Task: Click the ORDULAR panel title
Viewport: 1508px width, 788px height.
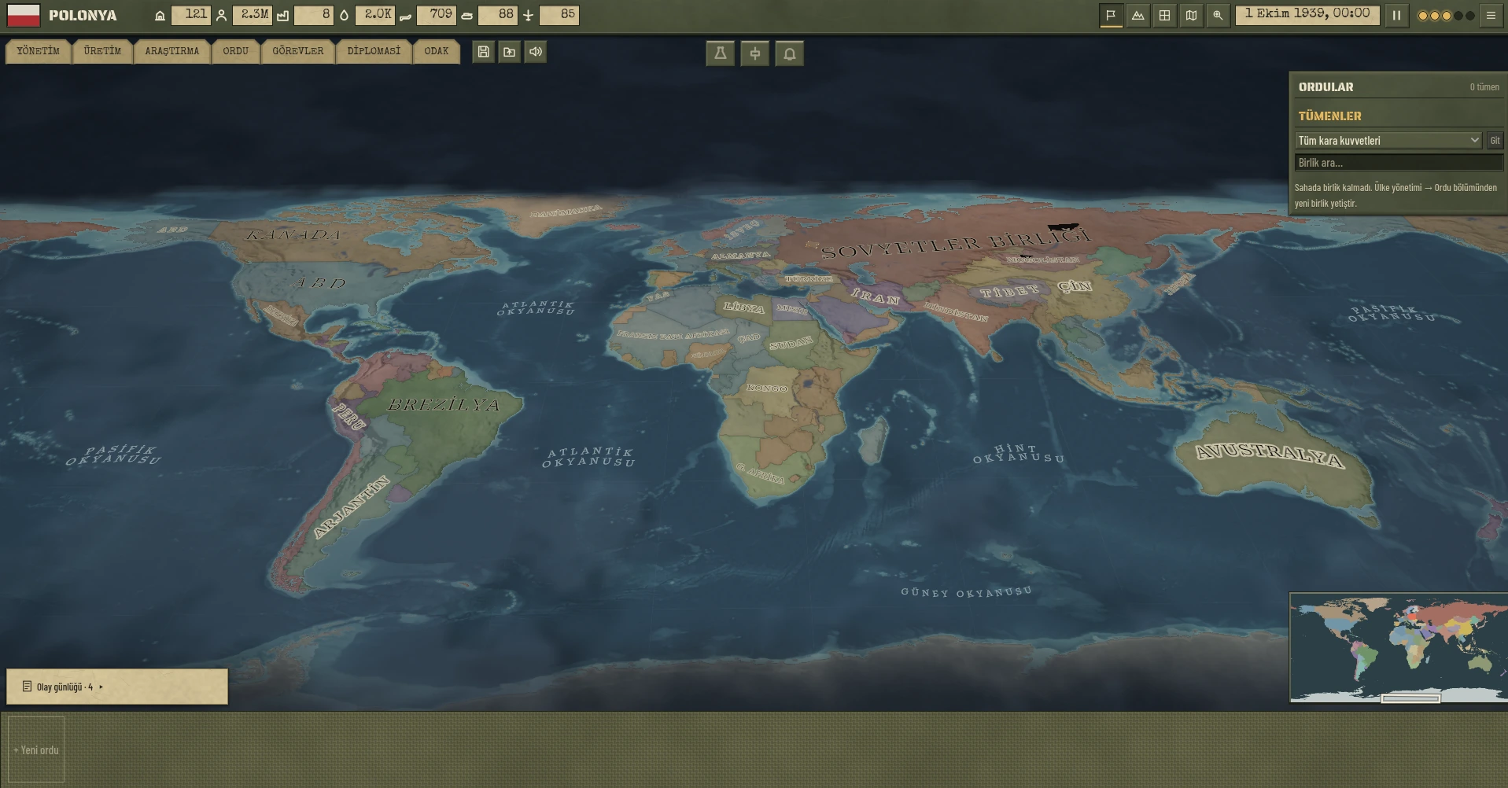Action: coord(1325,87)
